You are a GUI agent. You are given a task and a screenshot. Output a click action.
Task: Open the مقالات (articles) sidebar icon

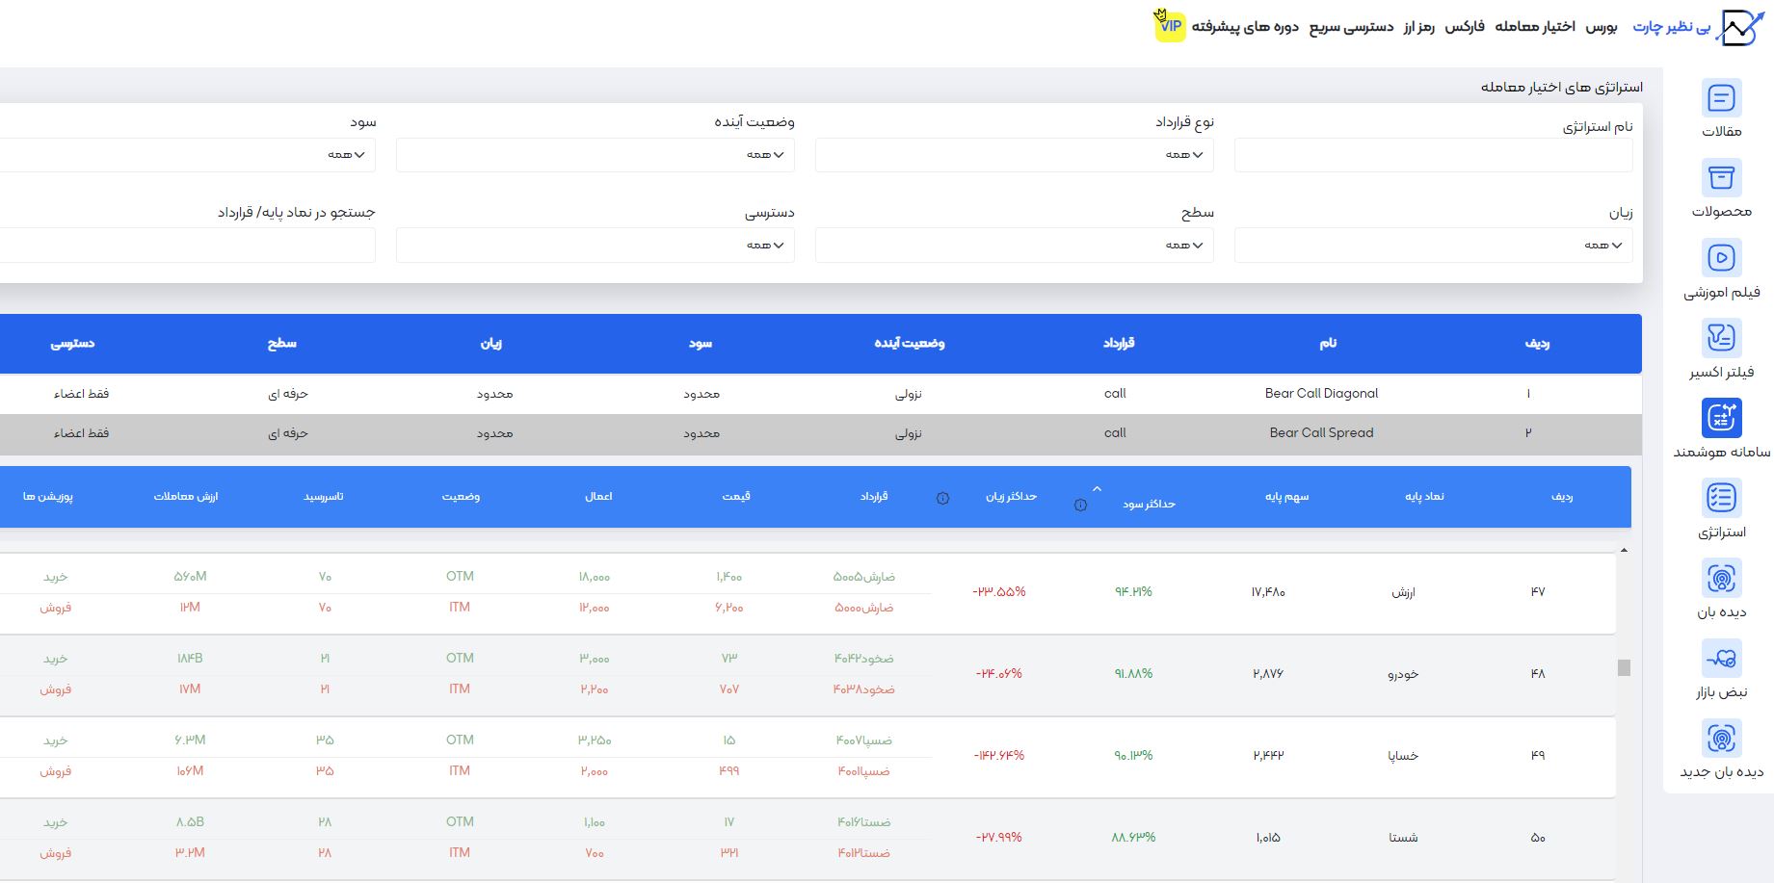pyautogui.click(x=1721, y=98)
